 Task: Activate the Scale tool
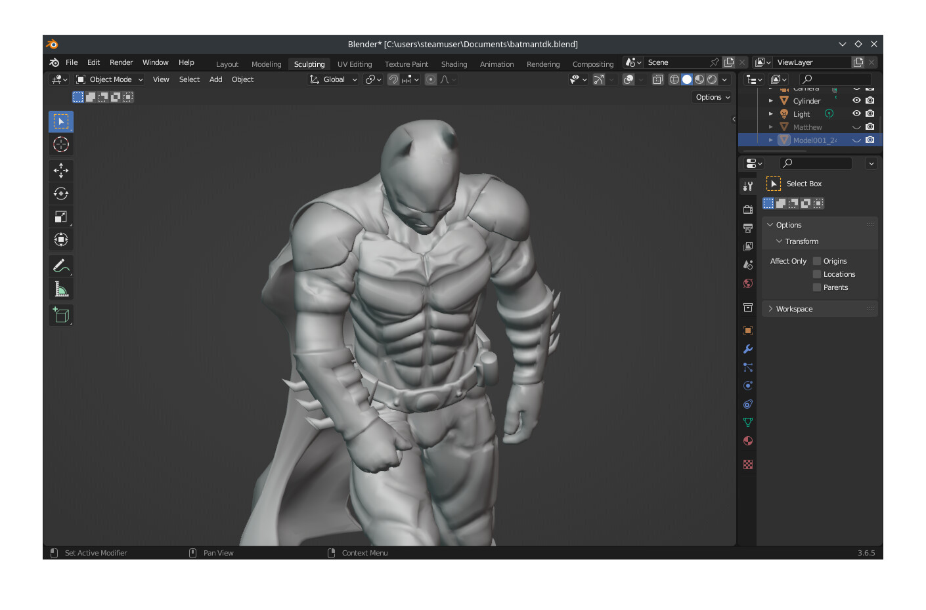point(61,216)
